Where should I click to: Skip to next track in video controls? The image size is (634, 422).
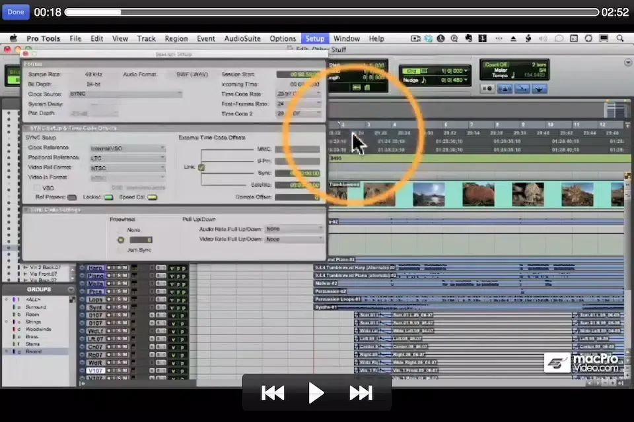[x=361, y=392]
